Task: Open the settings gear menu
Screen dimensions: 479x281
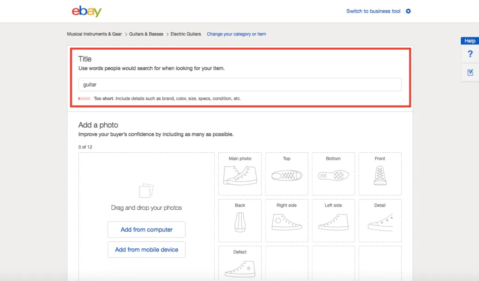Action: (x=408, y=11)
